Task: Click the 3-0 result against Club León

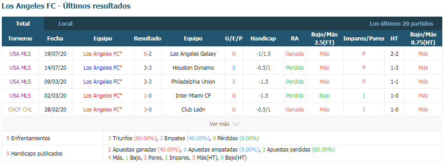Action: tap(147, 109)
